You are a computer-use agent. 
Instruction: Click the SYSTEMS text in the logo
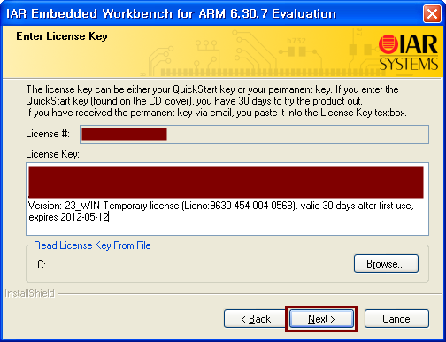click(x=409, y=64)
